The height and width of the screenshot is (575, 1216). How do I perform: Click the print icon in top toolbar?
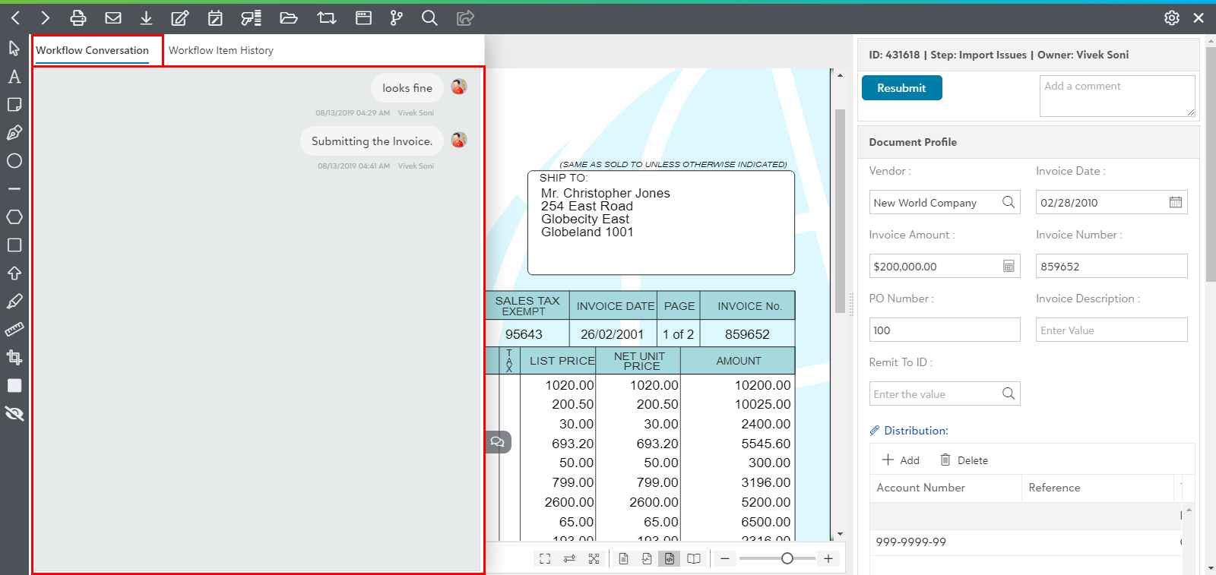tap(78, 17)
